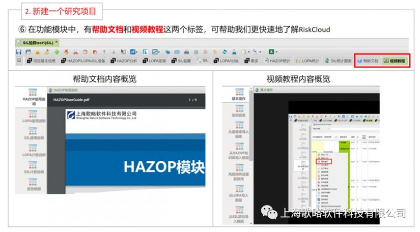The width and height of the screenshot is (420, 232).
Task: Click the PDF page indicator 1 / 9
Action: pyautogui.click(x=192, y=100)
